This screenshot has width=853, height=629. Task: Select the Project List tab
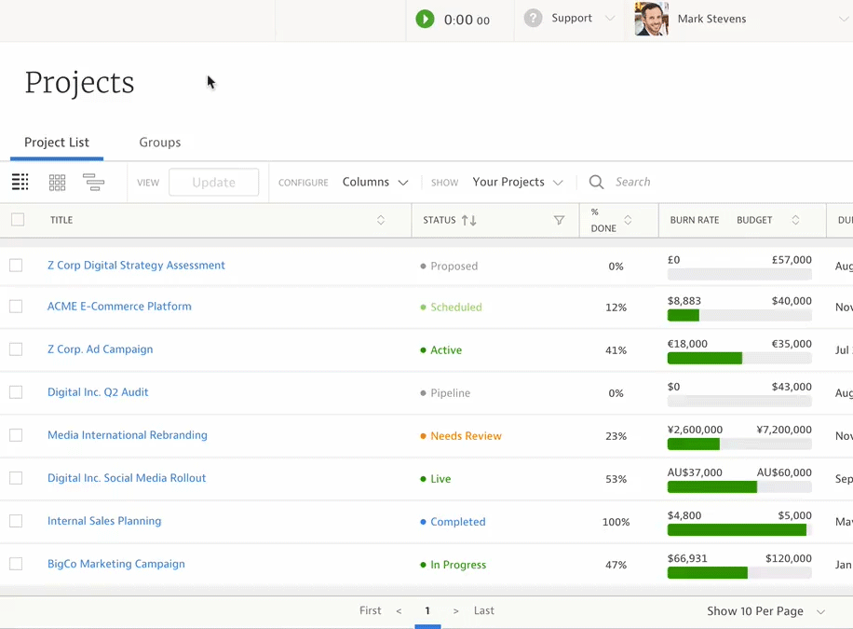tap(57, 143)
